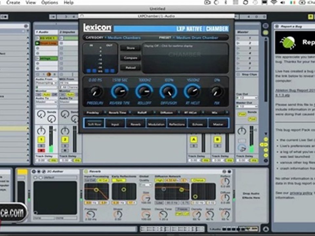This screenshot has width=315, height=236.
Task: Click the Lexicon Predelay knob
Action: tap(95, 91)
